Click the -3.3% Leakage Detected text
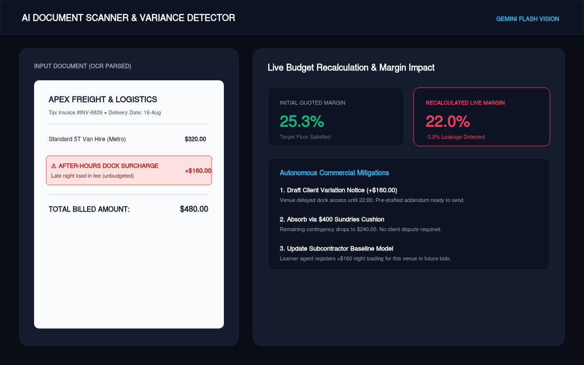Viewport: 584px width, 365px height. (x=455, y=137)
